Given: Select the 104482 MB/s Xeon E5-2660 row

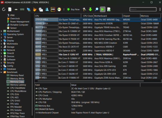Looking at the screenshot, I should pos(98,24).
